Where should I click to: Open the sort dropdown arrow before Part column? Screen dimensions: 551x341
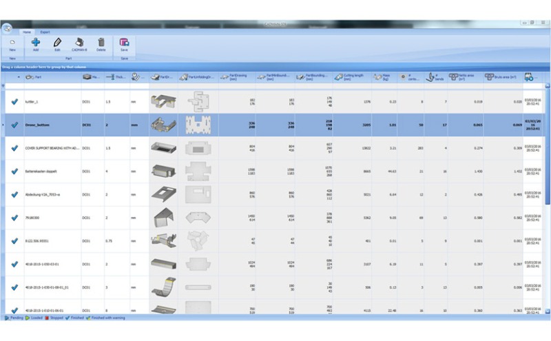(x=19, y=77)
